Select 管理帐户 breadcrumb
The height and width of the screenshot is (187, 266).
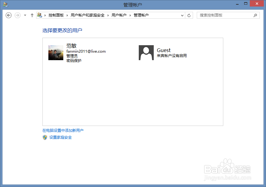point(141,15)
